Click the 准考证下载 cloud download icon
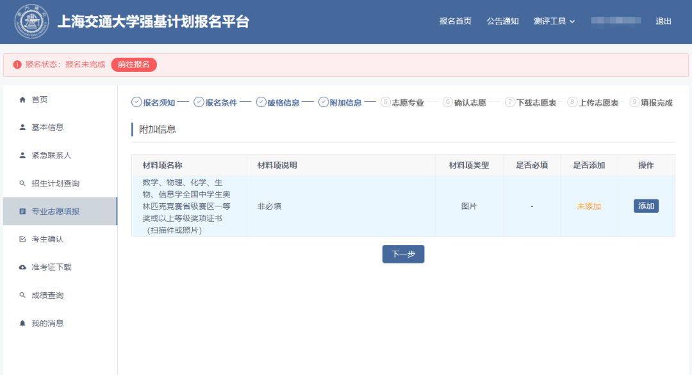692x375 pixels. click(23, 267)
